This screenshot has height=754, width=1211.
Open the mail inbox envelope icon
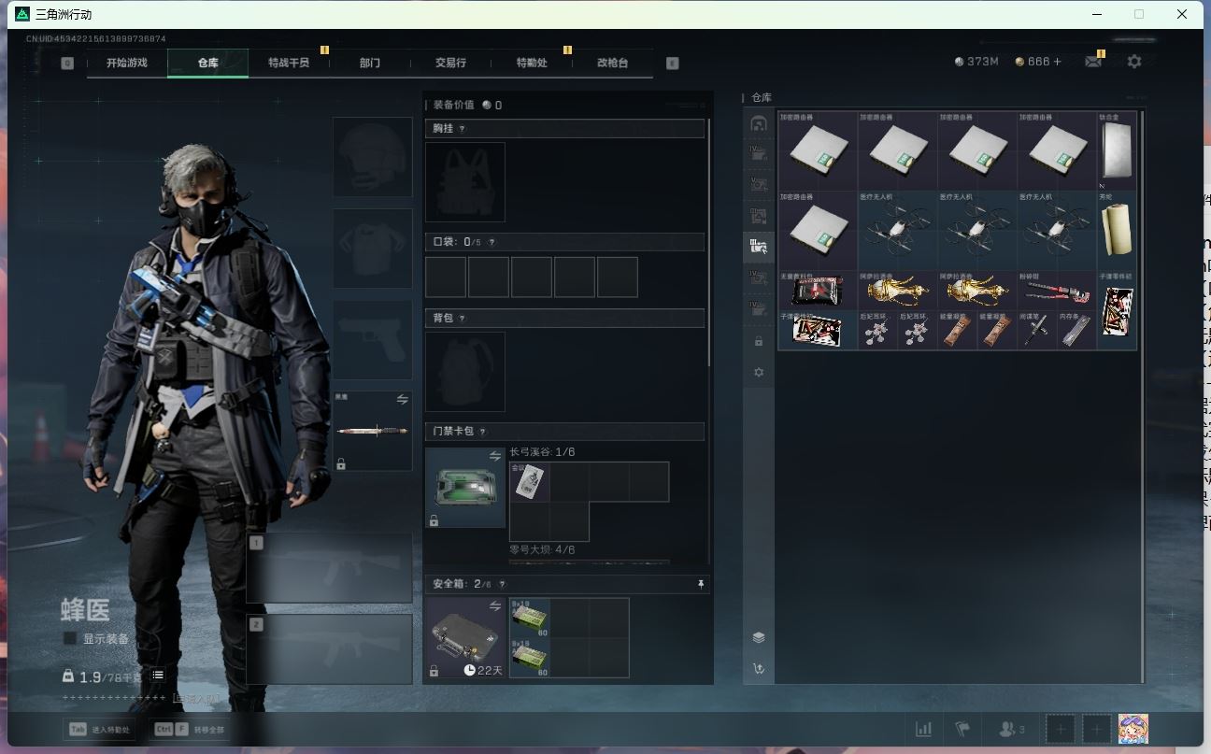point(1092,62)
